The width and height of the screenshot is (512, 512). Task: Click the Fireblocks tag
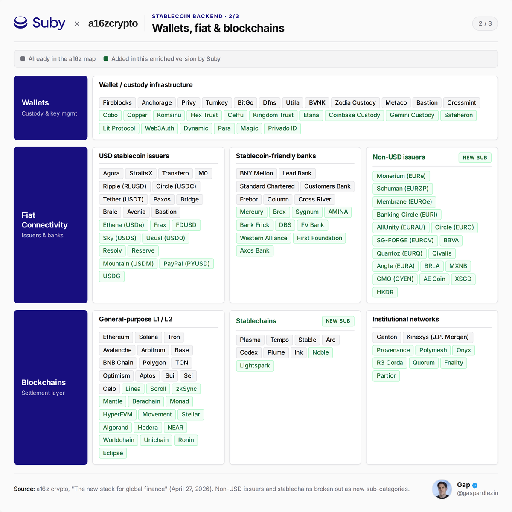tap(117, 103)
